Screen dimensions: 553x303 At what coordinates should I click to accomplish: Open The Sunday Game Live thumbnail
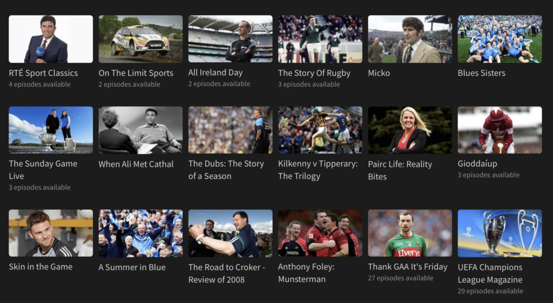pos(51,130)
